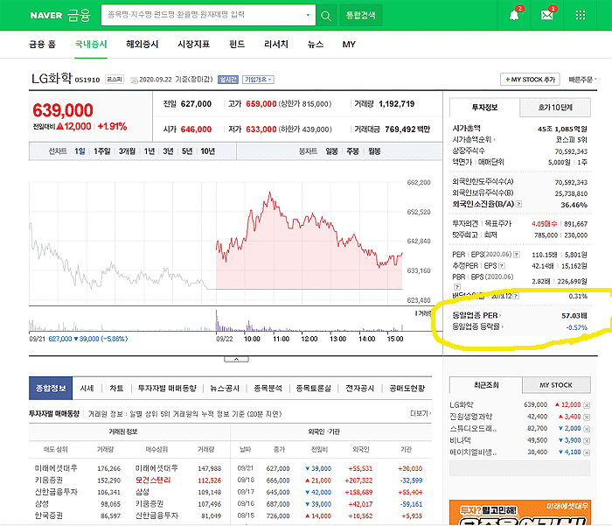Open 동일업종 등락률 details
This screenshot has width=612, height=526.
click(477, 326)
